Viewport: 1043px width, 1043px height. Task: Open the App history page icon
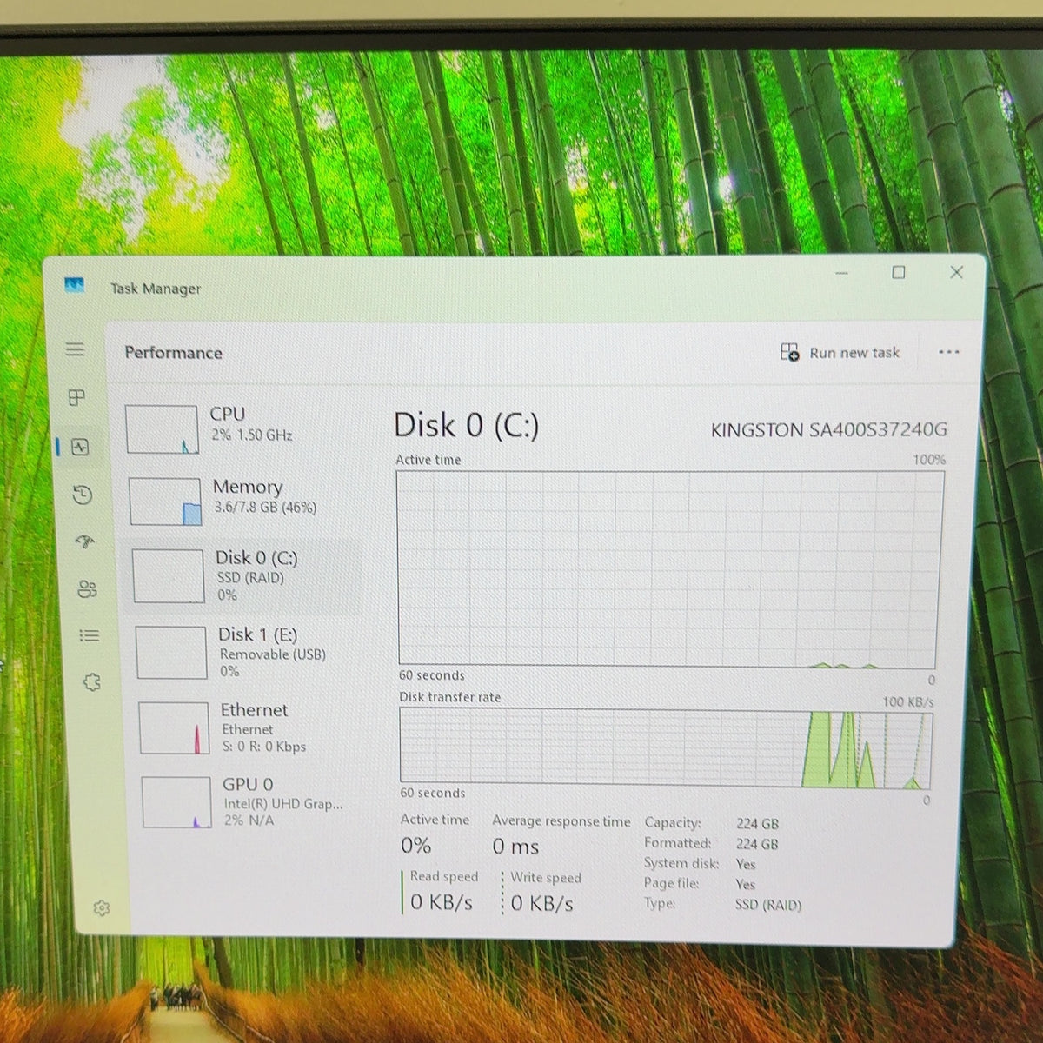83,495
